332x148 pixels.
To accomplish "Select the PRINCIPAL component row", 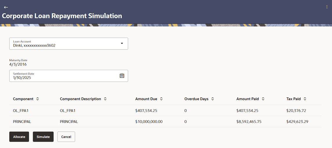I will coord(22,122).
